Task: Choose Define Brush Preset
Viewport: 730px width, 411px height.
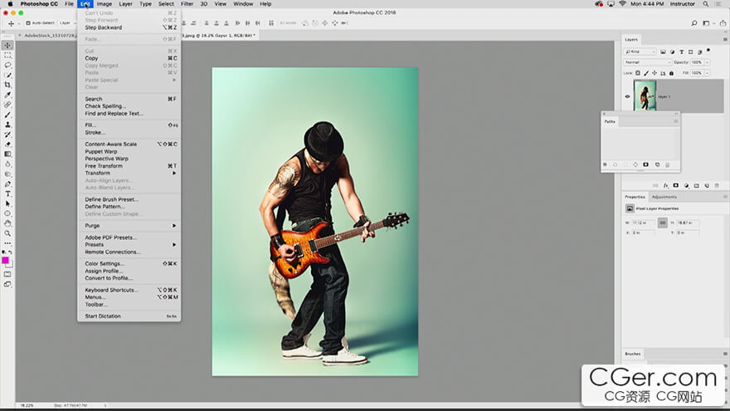Action: coord(129,199)
